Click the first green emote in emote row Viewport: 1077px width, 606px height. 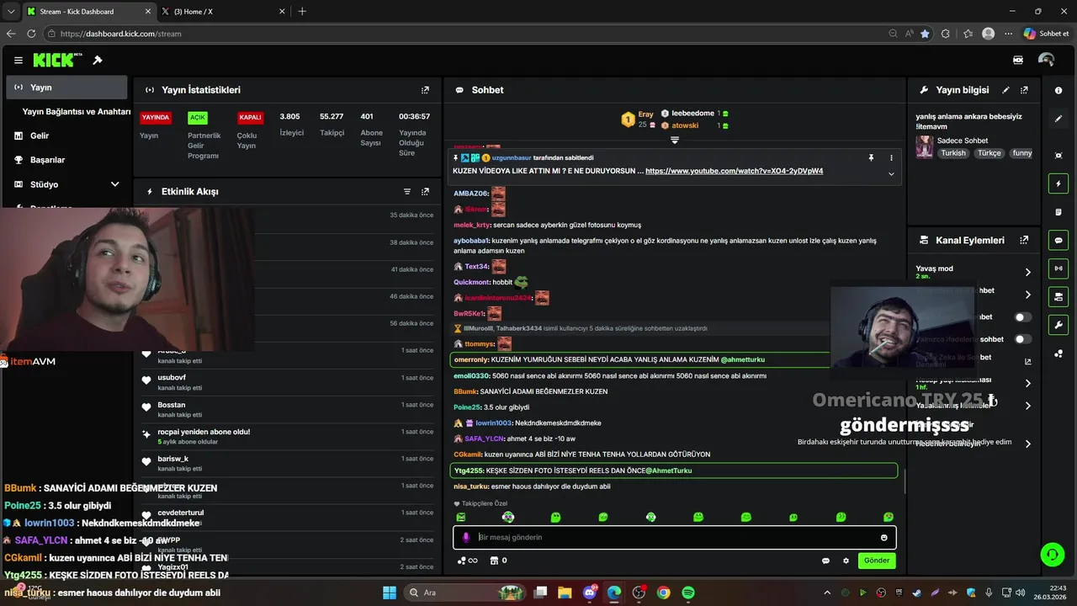(x=460, y=517)
